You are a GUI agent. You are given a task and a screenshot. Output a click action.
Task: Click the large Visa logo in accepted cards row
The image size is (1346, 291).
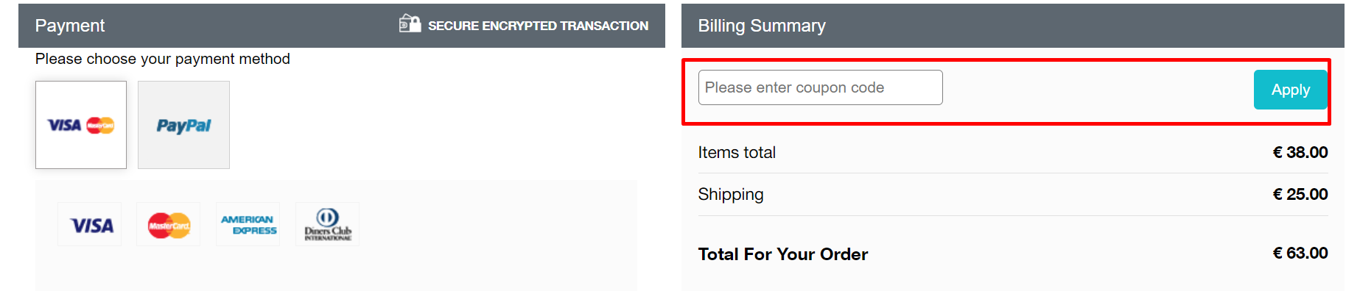coord(90,225)
